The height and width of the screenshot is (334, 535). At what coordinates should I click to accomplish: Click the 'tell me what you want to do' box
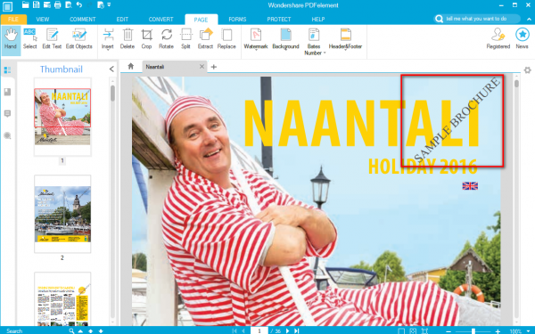pos(477,19)
